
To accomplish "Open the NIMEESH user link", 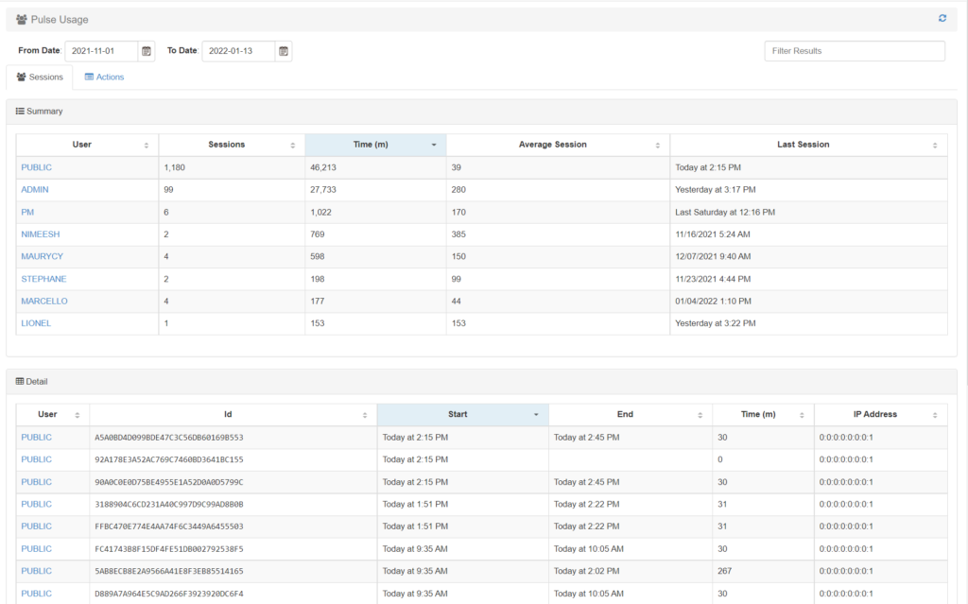I will point(39,234).
